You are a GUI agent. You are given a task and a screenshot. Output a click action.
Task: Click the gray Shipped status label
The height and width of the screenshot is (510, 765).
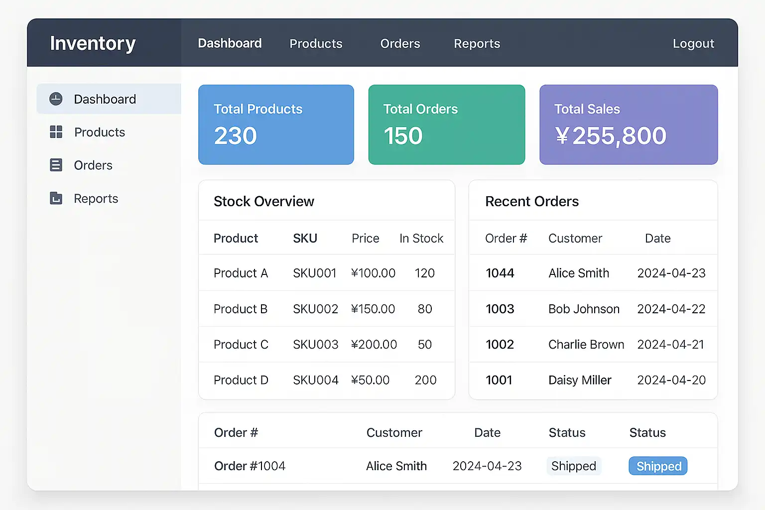point(573,466)
